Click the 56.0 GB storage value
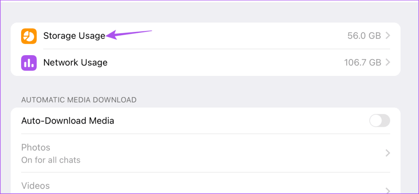Screen dimensions: 419x194 pyautogui.click(x=364, y=36)
